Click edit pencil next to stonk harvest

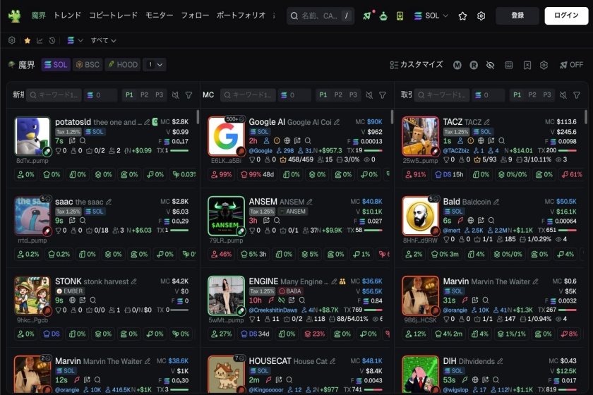coord(133,281)
